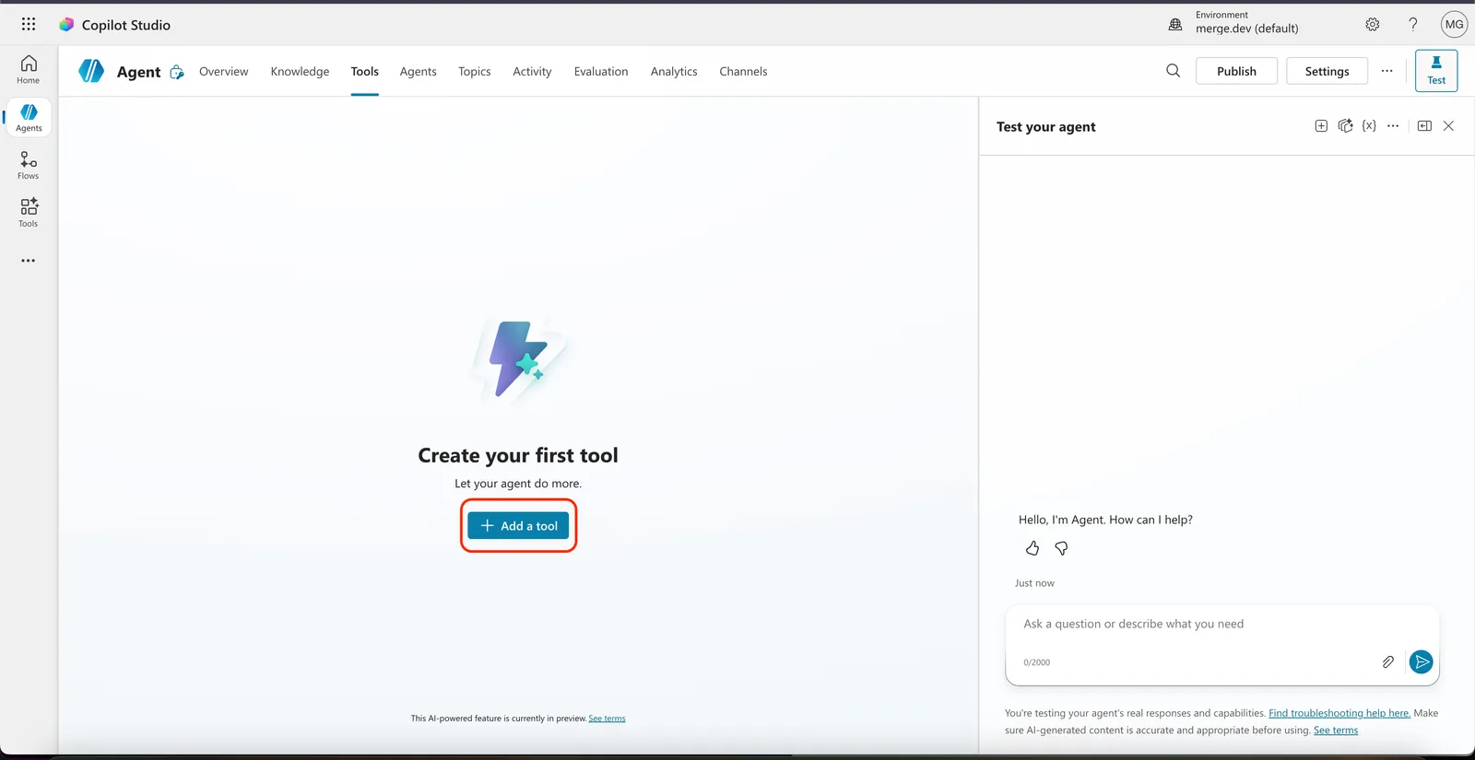Open the app launcher waffle icon

click(29, 24)
